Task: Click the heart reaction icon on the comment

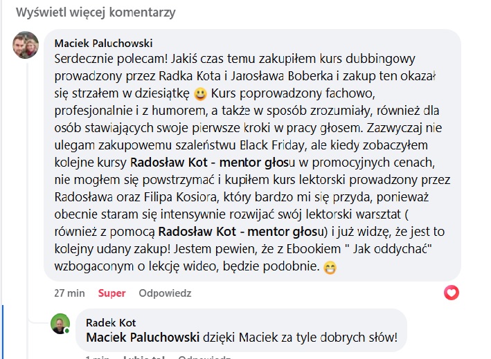Action: [x=451, y=293]
